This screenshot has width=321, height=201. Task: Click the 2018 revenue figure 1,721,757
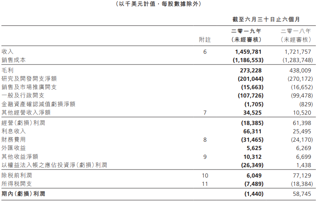coord(298,52)
